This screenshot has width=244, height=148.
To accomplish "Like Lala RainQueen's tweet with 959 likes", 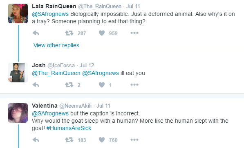I will [x=102, y=33].
